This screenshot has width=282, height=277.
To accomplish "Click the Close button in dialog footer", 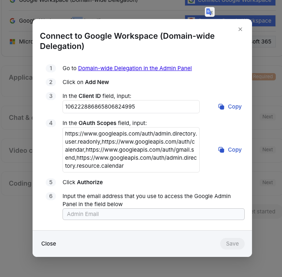I will coord(49,244).
